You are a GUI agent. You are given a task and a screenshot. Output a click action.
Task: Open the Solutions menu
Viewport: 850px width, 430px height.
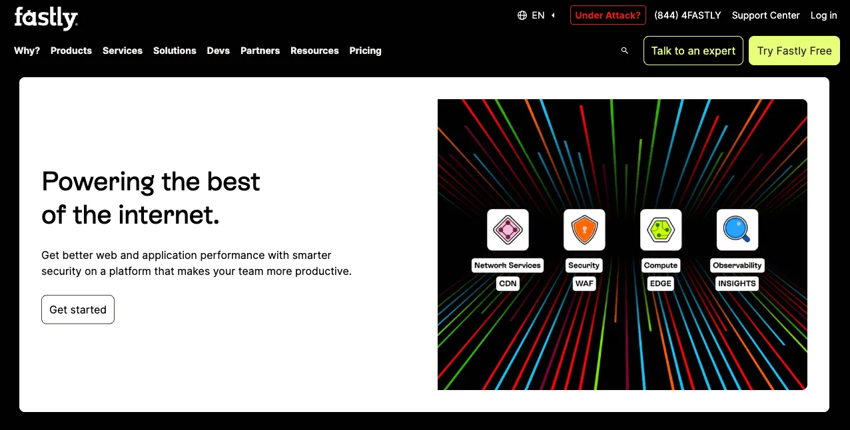[x=175, y=51]
